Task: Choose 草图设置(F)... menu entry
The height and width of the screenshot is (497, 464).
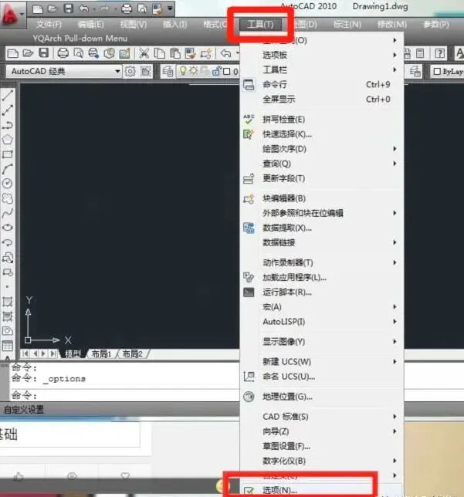Action: tap(322, 446)
